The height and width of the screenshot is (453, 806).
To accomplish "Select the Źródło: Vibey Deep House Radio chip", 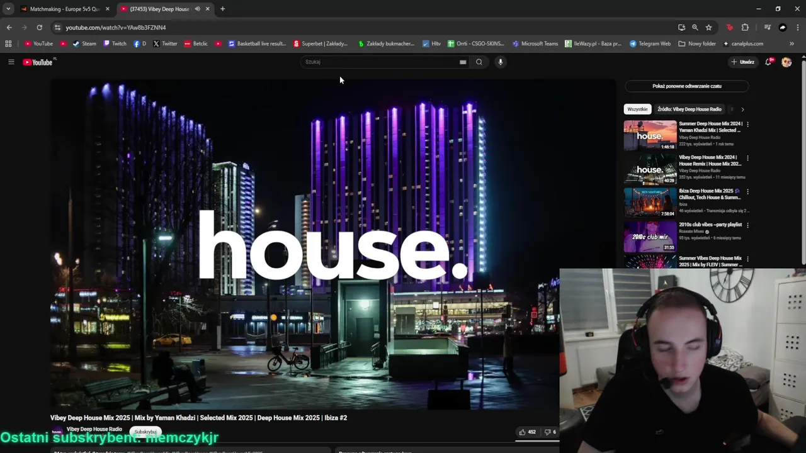I will tap(690, 109).
